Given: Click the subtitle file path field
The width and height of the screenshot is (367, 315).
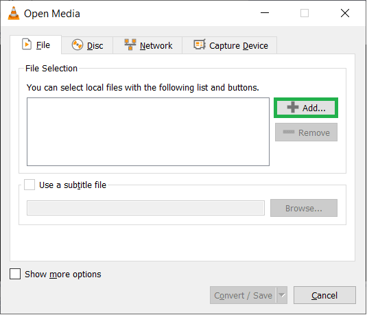Looking at the screenshot, I should 146,208.
